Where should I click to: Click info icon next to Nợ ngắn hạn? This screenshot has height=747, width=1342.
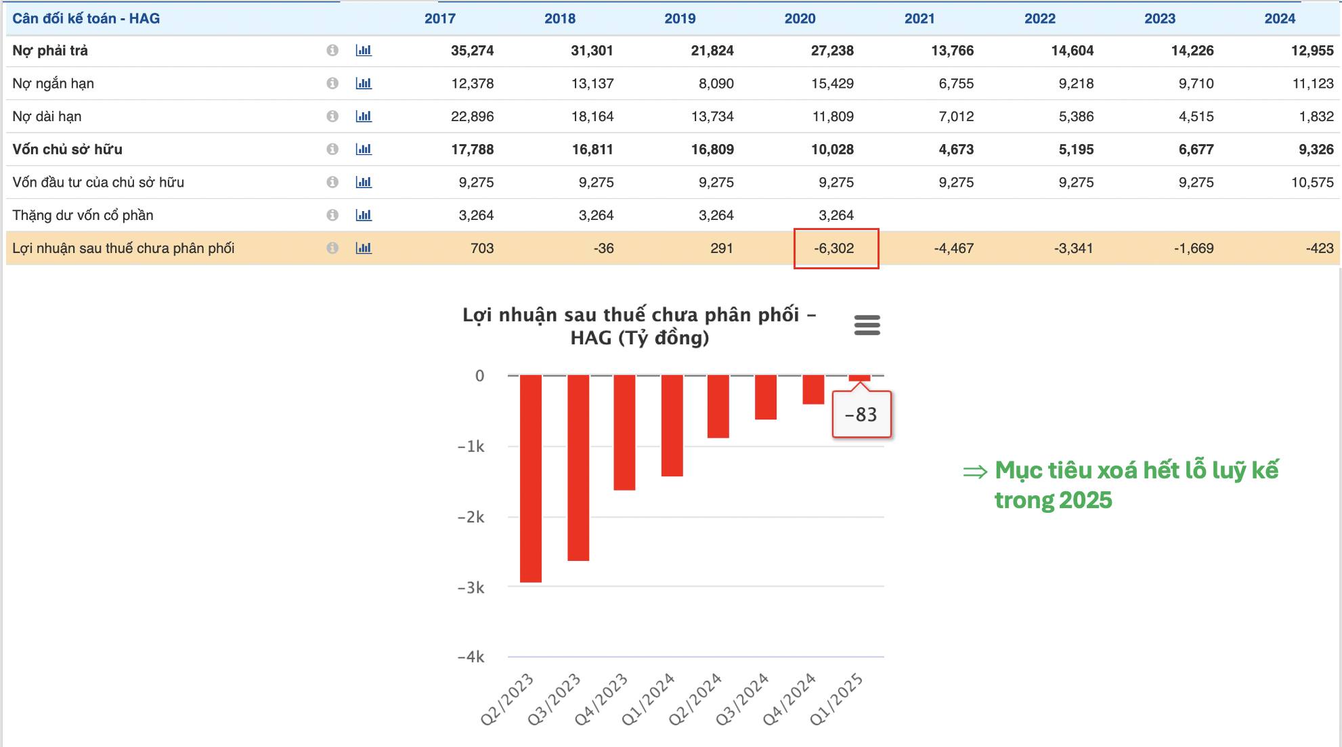point(332,83)
